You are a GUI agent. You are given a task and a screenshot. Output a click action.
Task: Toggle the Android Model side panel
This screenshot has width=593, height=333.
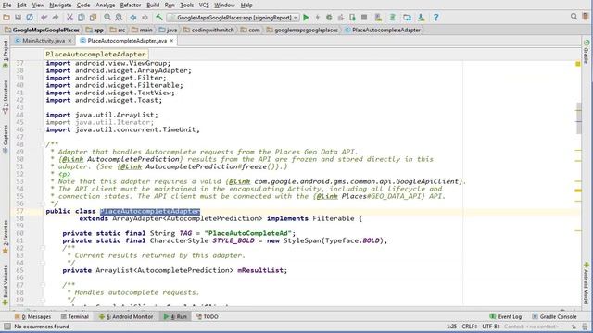tap(587, 283)
